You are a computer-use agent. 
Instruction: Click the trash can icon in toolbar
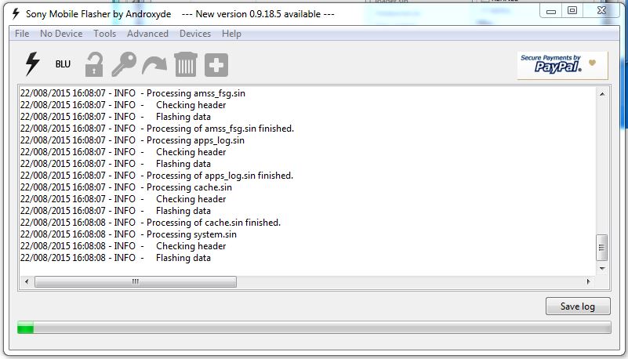coord(186,64)
